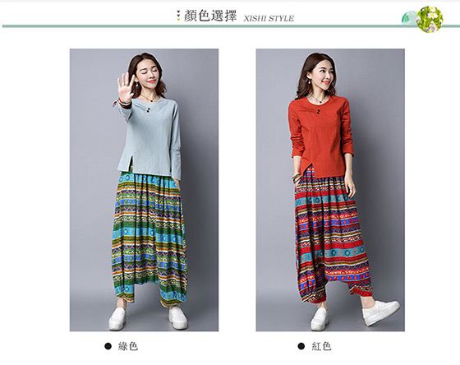Click the white sneakers in red photo
This screenshot has width=460, height=365.
tap(355, 315)
